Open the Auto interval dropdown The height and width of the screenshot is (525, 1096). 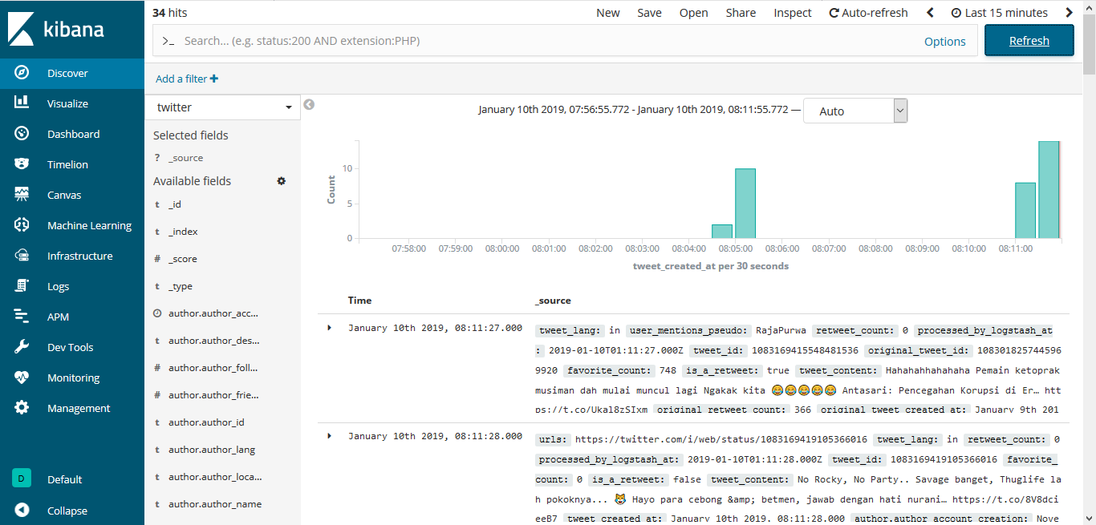click(x=855, y=111)
